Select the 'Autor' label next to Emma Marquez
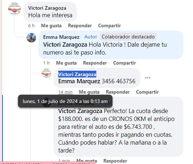The width and height of the screenshot is (193, 164). pos(91,37)
